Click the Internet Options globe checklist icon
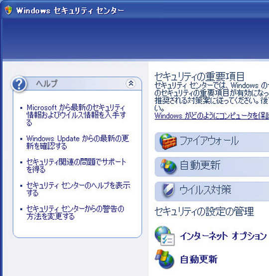Viewport: 269px width, 276px height. 165,236
